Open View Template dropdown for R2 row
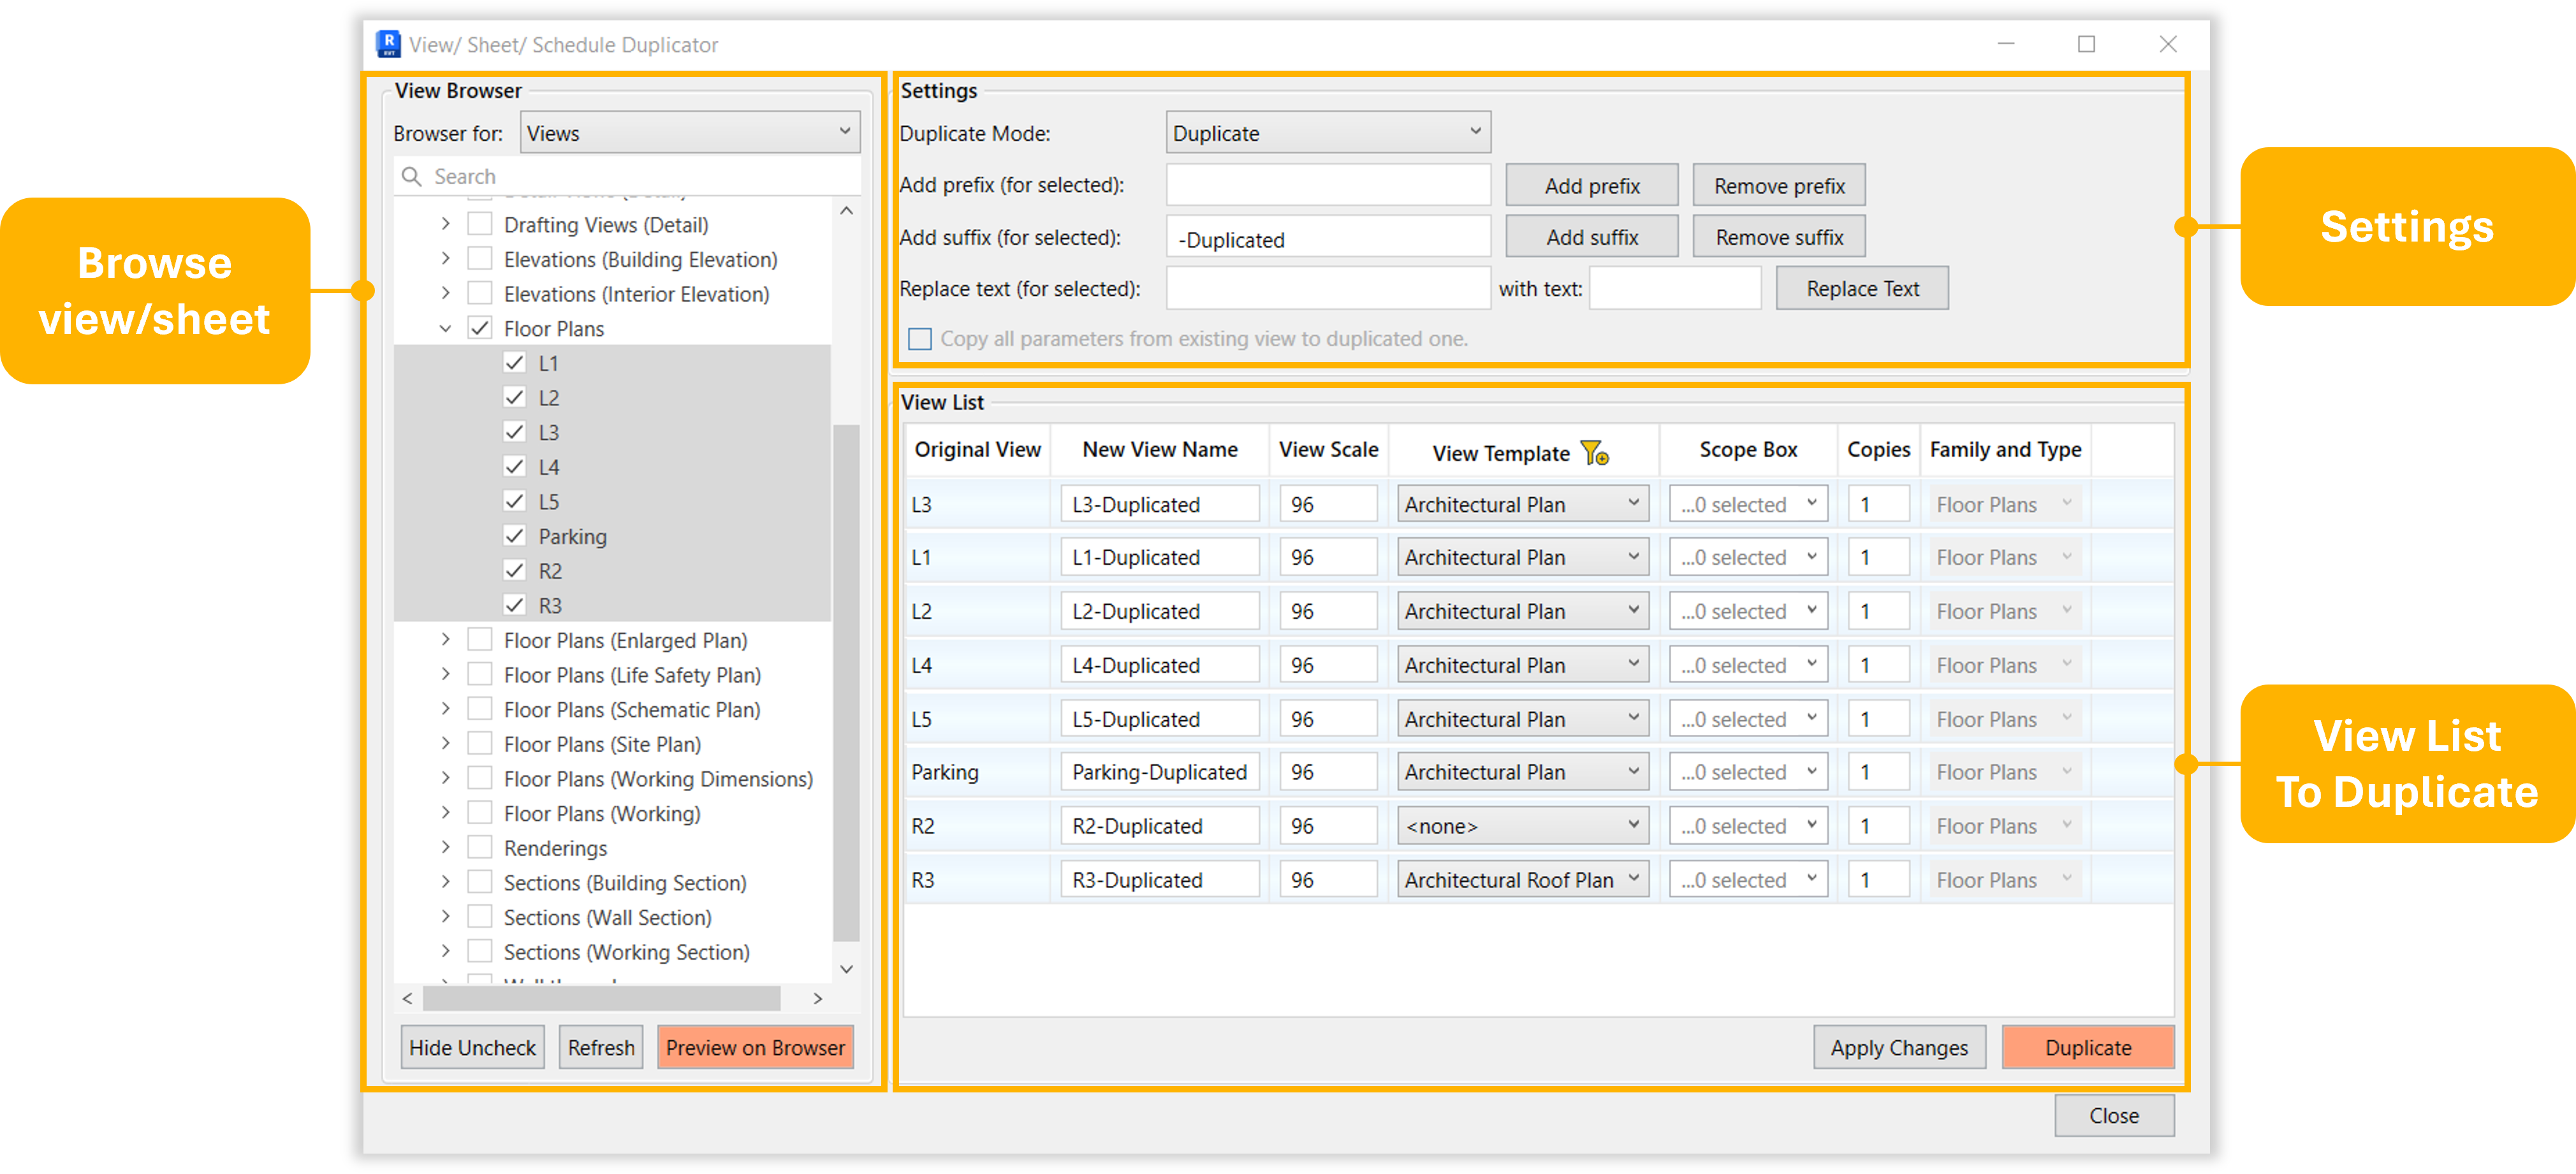Image resolution: width=2576 pixels, height=1174 pixels. pos(1522,825)
